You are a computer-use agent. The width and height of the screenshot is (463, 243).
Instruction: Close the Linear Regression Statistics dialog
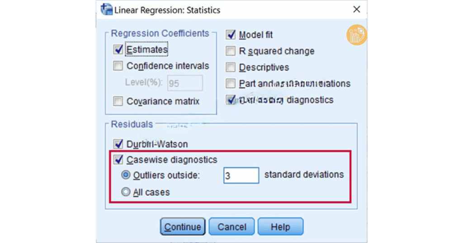tap(357, 9)
